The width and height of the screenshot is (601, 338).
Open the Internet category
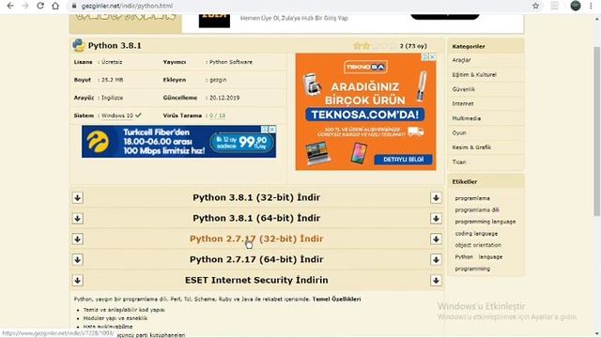coord(463,104)
